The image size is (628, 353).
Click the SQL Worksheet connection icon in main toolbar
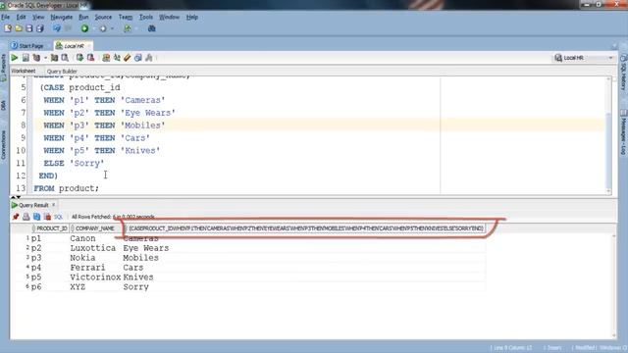point(128,28)
